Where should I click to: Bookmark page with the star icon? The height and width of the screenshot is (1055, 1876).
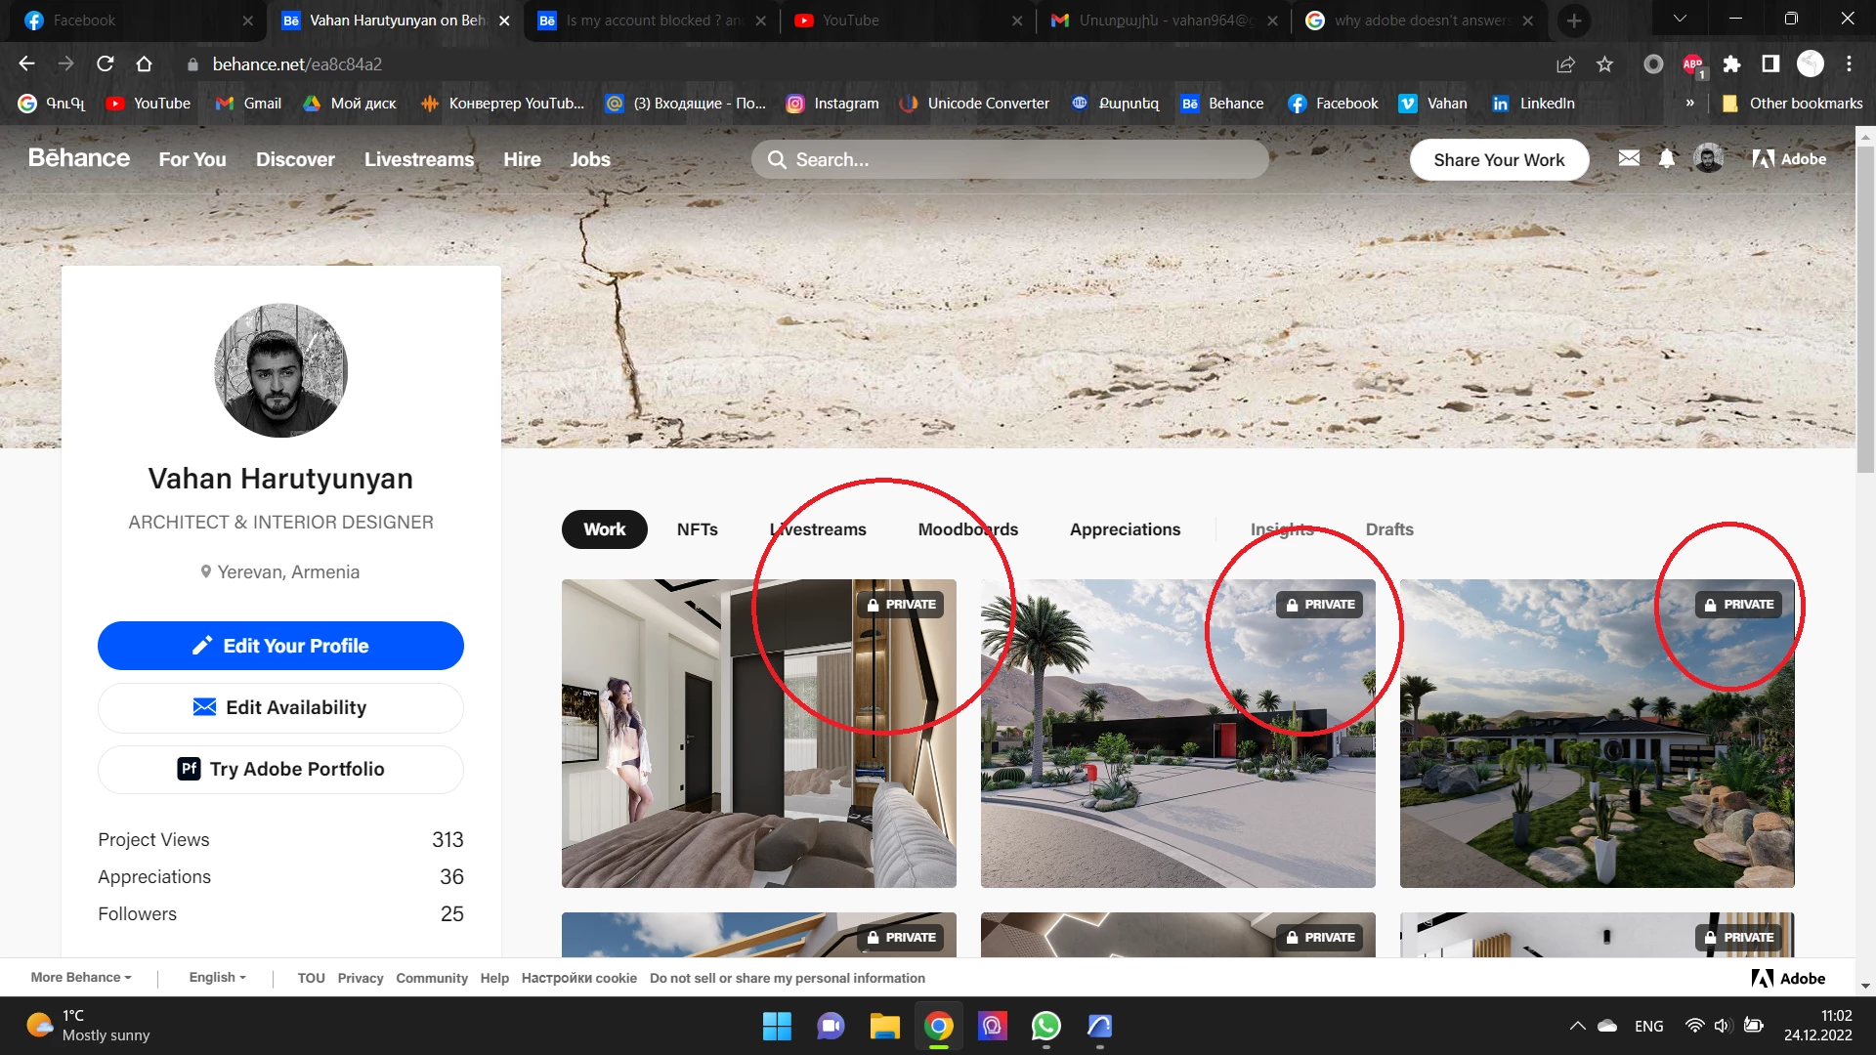point(1604,64)
